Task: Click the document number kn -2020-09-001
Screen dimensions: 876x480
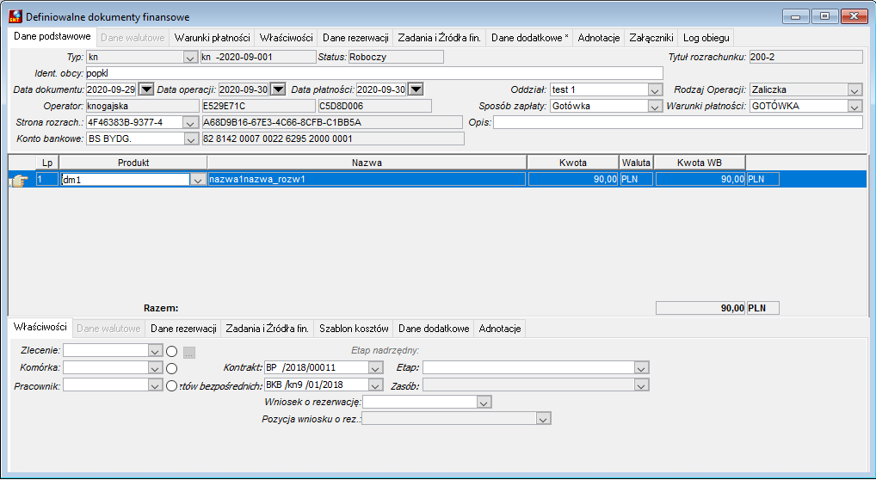Action: click(258, 57)
